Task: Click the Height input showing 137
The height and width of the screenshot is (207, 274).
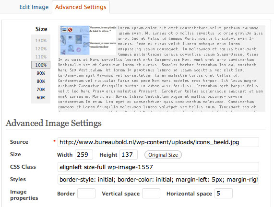Action: click(x=129, y=155)
